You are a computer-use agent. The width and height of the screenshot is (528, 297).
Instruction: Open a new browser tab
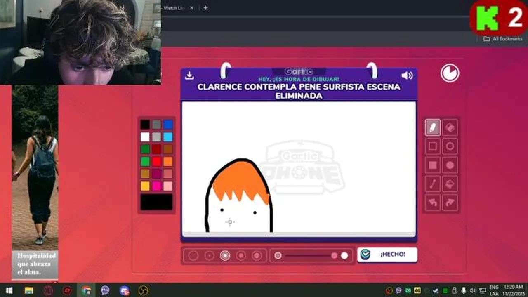tap(205, 8)
